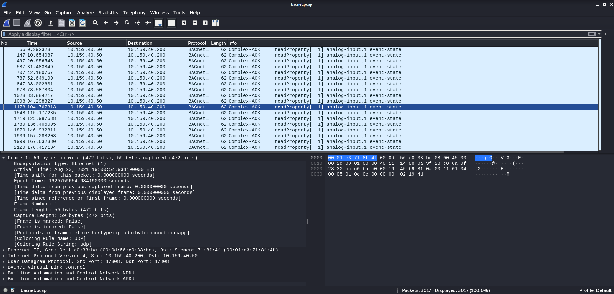The height and width of the screenshot is (294, 614).
Task: Open a capture file with the upload arrow icon
Action: 51,23
